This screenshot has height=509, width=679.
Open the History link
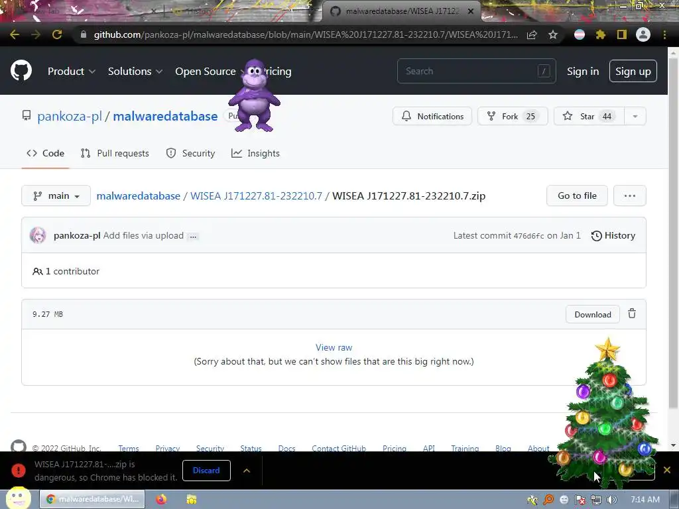[613, 235]
